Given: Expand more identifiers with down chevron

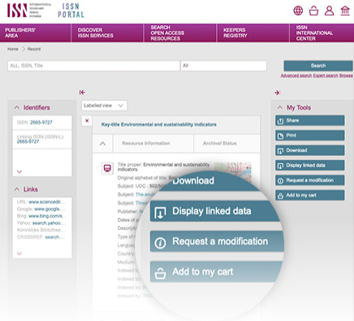Looking at the screenshot, I should pyautogui.click(x=19, y=171).
